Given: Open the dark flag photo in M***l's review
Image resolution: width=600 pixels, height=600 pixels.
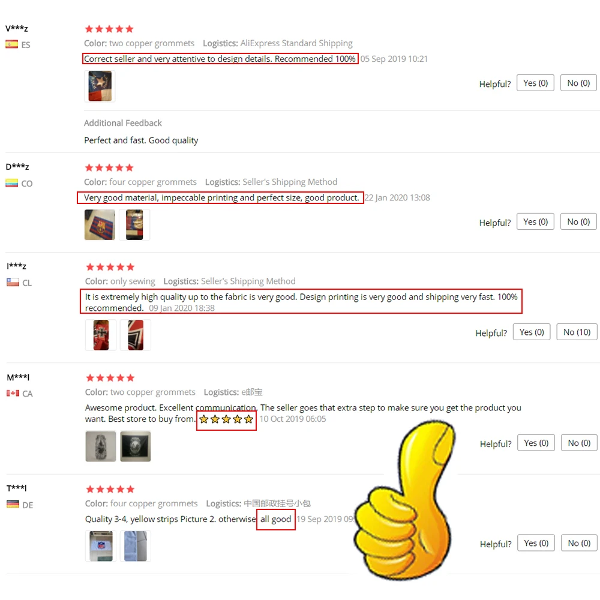Looking at the screenshot, I should click(136, 446).
